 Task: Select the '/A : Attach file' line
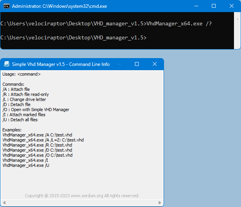point(16,89)
